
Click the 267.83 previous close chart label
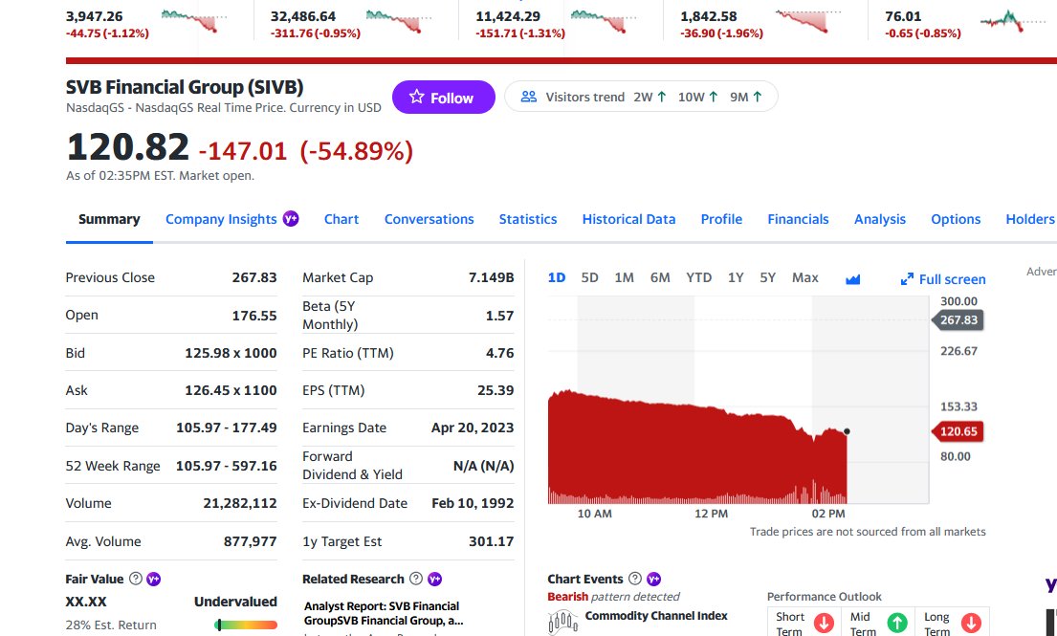coord(958,319)
